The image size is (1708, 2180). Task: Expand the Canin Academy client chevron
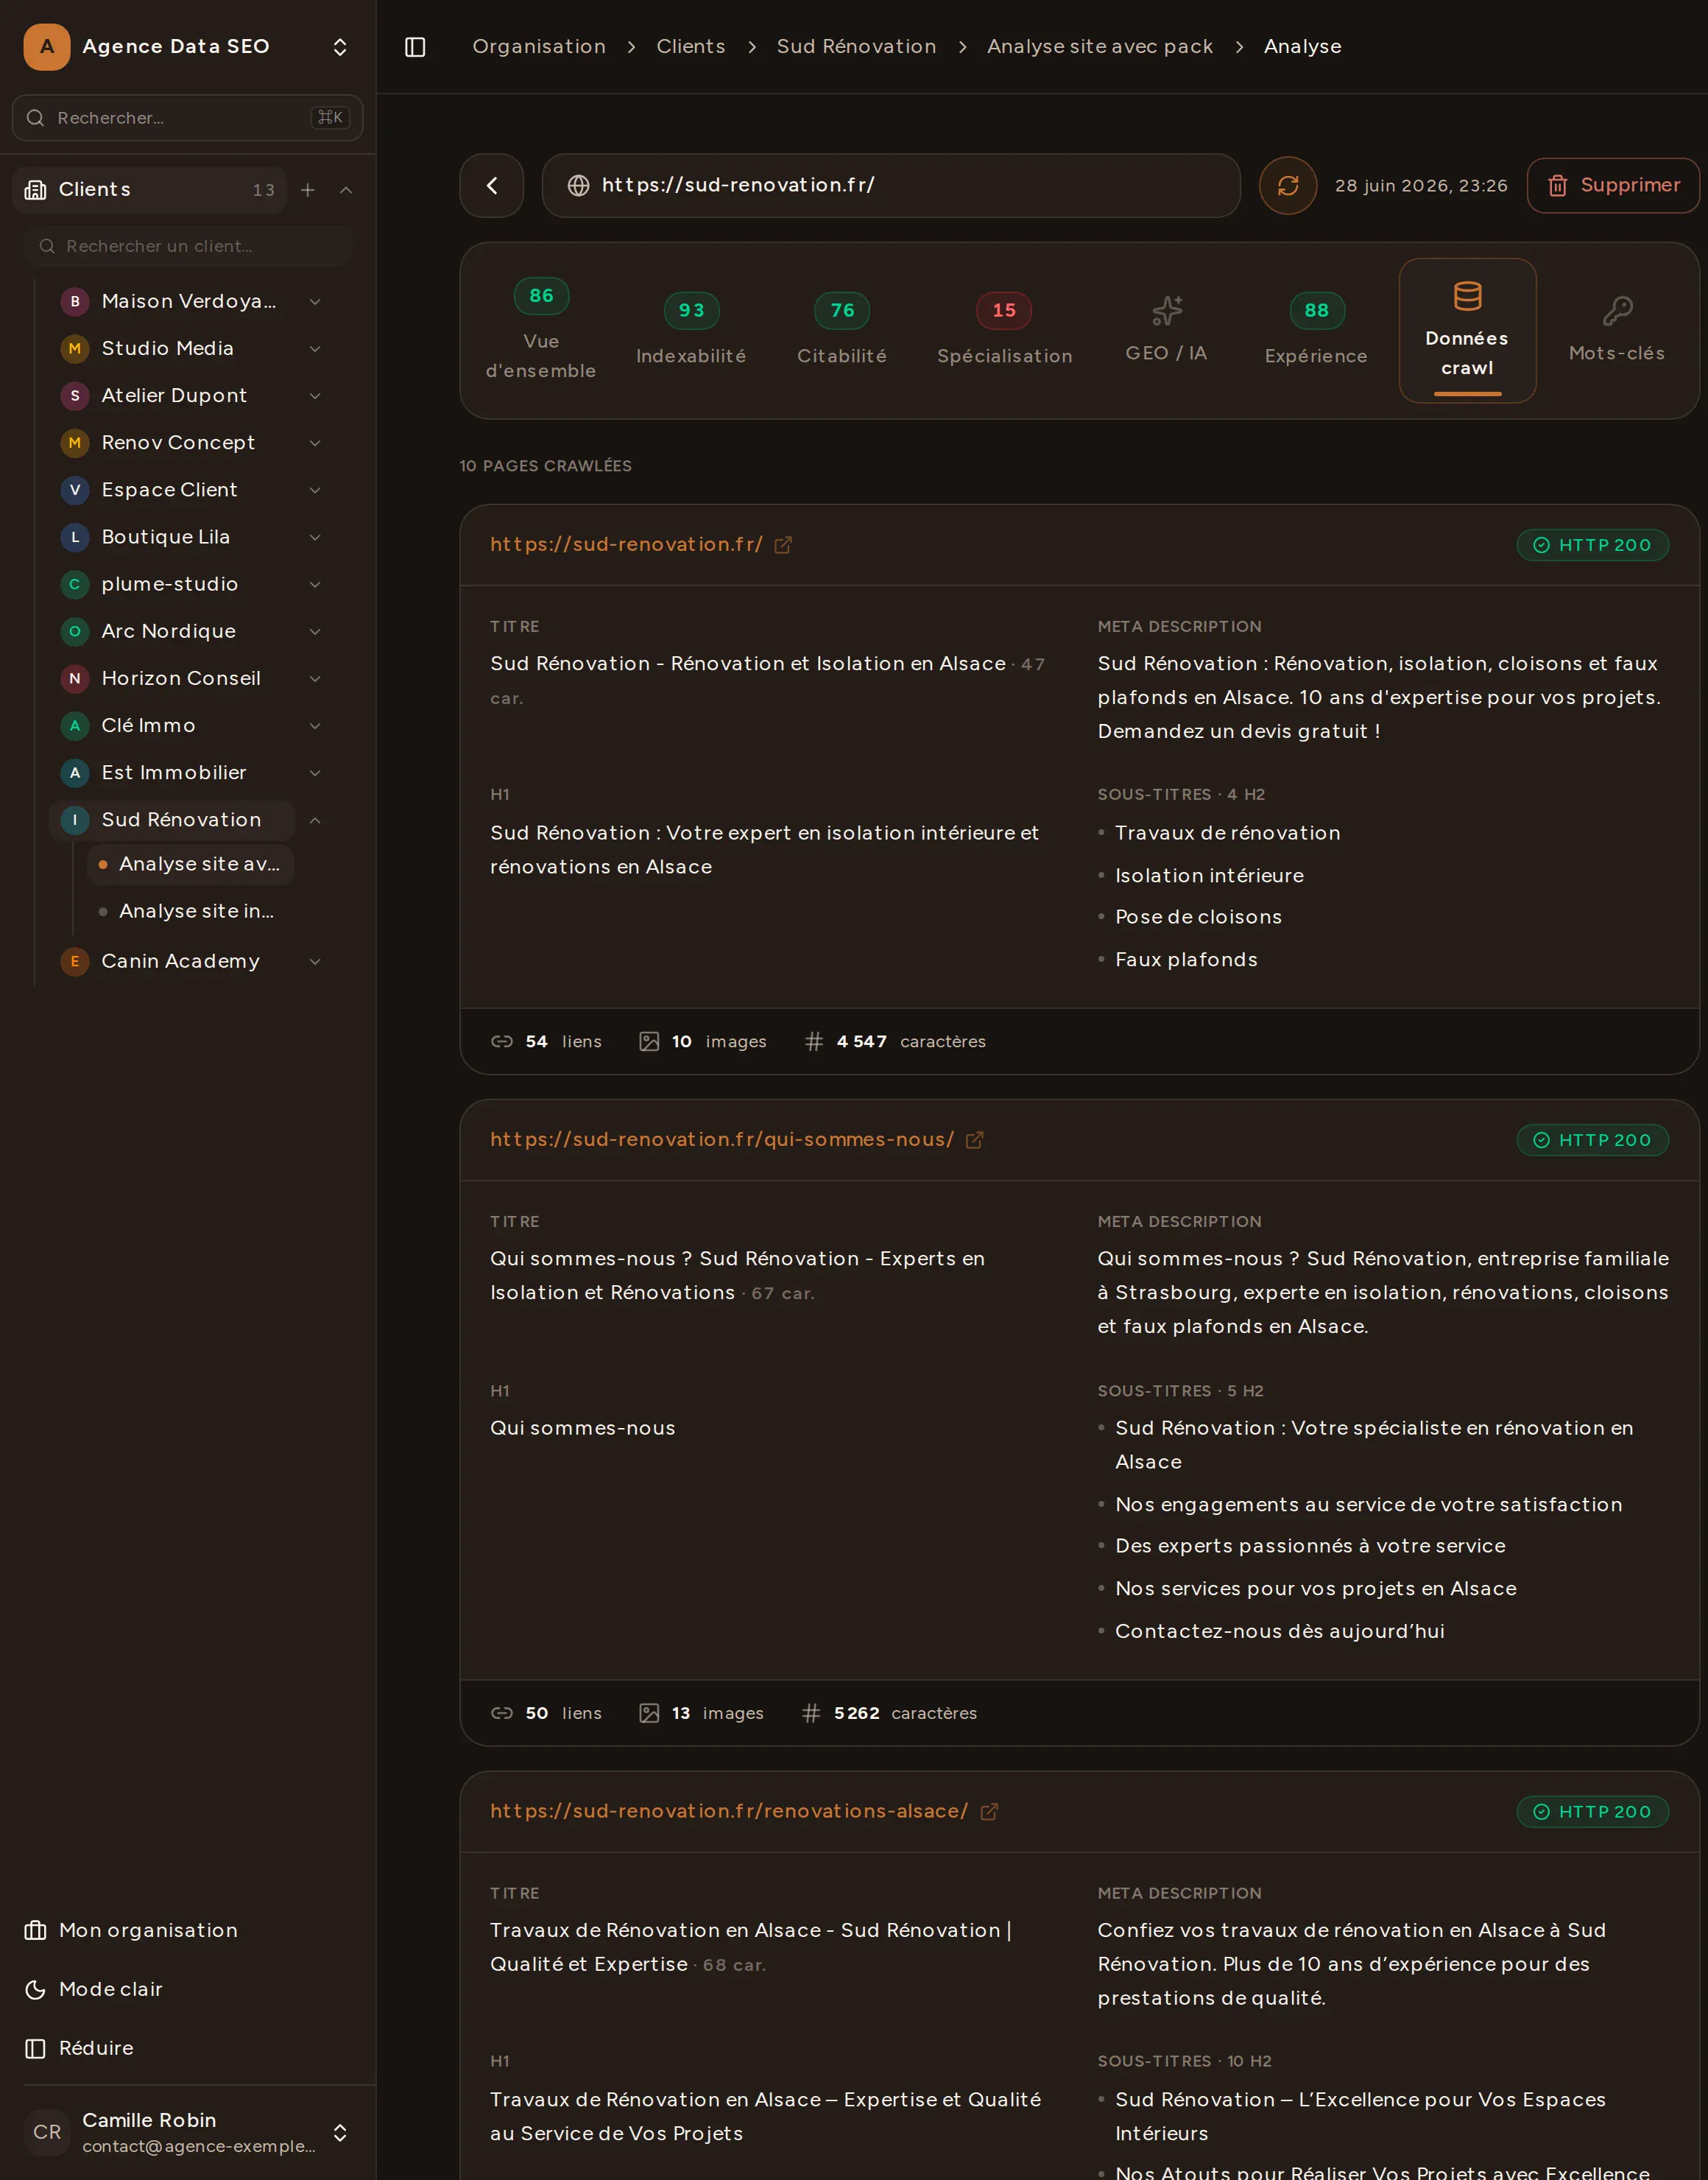315,961
